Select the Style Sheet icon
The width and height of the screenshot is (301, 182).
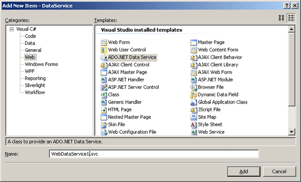click(193, 125)
